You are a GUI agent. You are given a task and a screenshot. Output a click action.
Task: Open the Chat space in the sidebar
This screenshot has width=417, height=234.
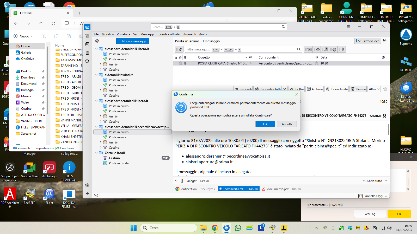coord(87,61)
